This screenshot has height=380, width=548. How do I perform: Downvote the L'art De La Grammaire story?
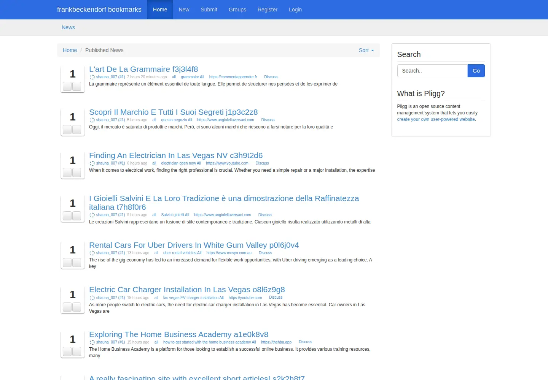[76, 86]
